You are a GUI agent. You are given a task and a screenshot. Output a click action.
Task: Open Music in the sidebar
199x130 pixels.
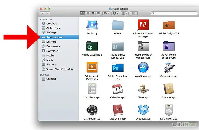pos(59,60)
